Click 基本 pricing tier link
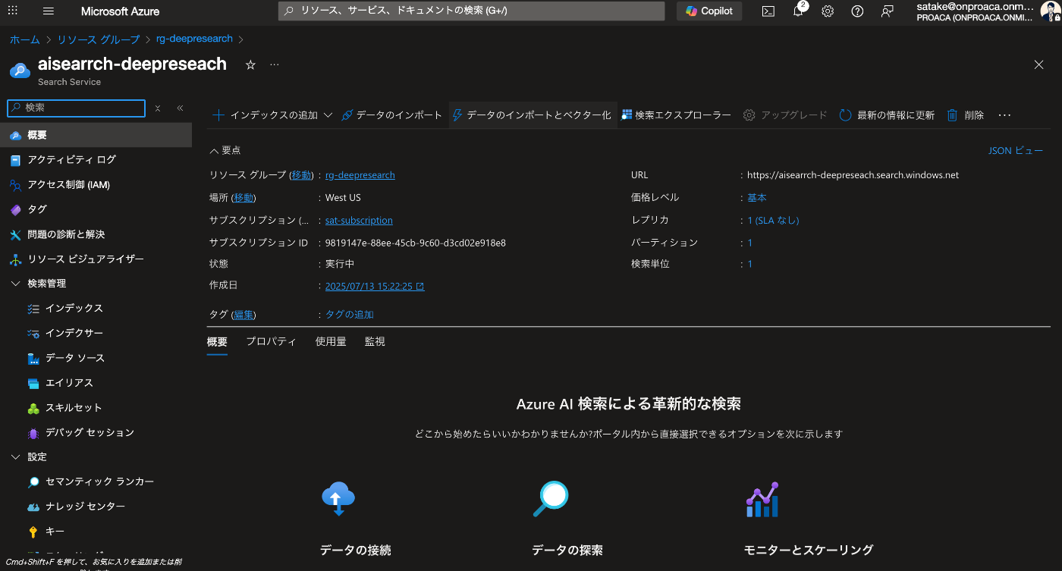 click(x=757, y=198)
